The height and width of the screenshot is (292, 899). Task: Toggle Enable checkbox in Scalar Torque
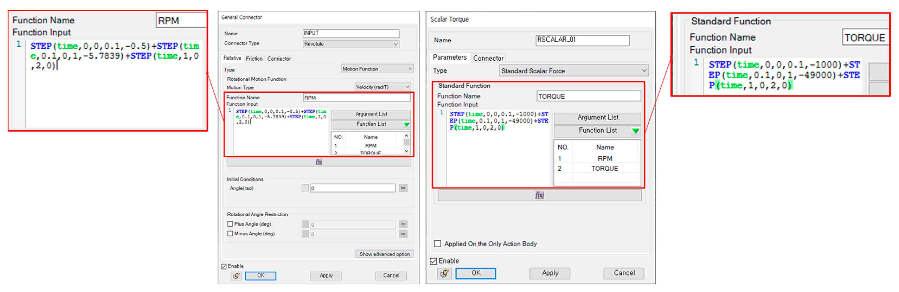(433, 261)
